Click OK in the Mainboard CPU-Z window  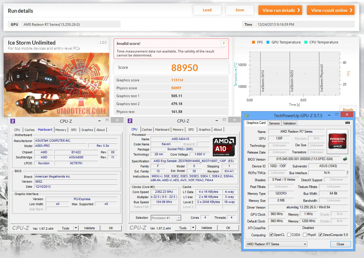[x=111, y=228]
